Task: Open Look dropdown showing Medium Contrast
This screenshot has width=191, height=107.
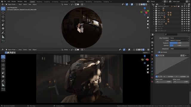Action: [179, 40]
